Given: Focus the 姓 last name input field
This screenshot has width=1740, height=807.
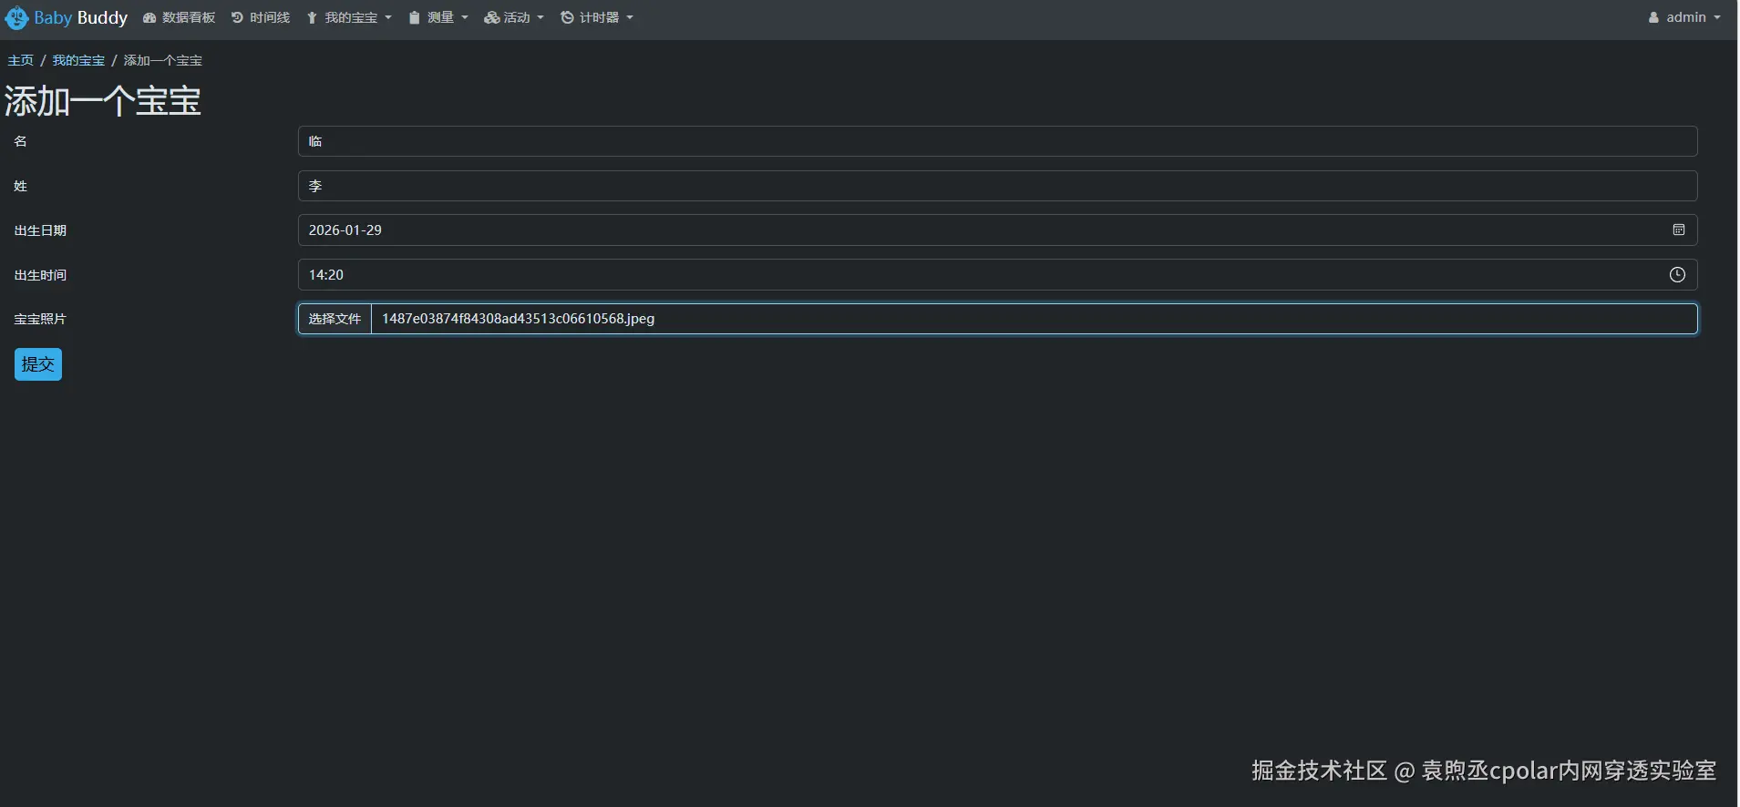Looking at the screenshot, I should pyautogui.click(x=997, y=186).
